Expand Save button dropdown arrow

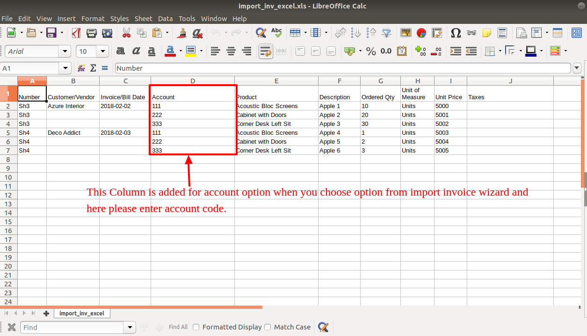pos(62,33)
